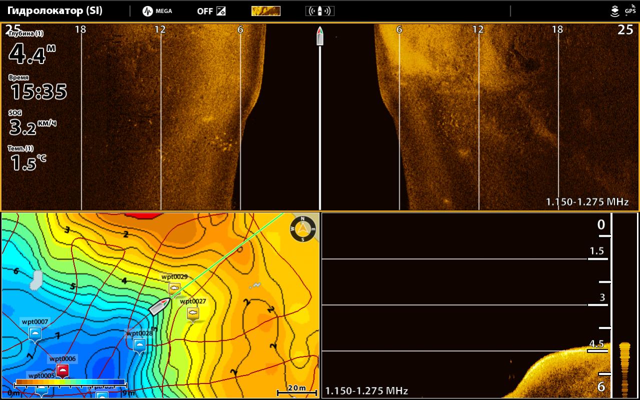This screenshot has width=640, height=400.
Task: Tap the 20 m chart scale bar
Action: (297, 389)
